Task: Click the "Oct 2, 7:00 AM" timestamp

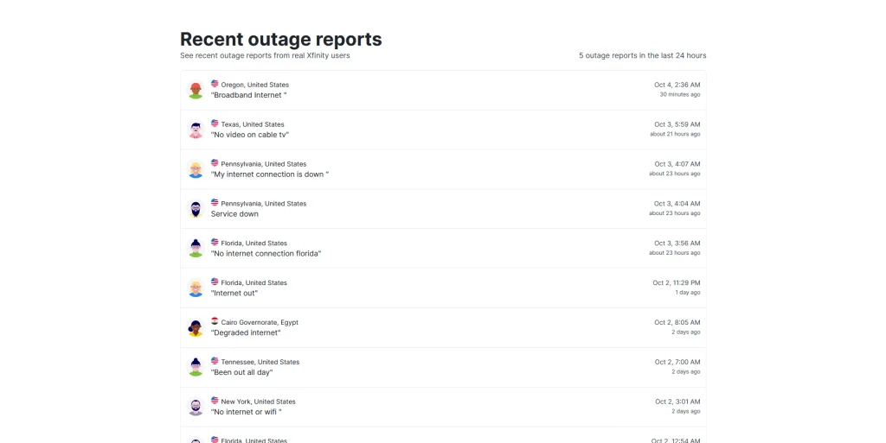Action: click(x=677, y=362)
